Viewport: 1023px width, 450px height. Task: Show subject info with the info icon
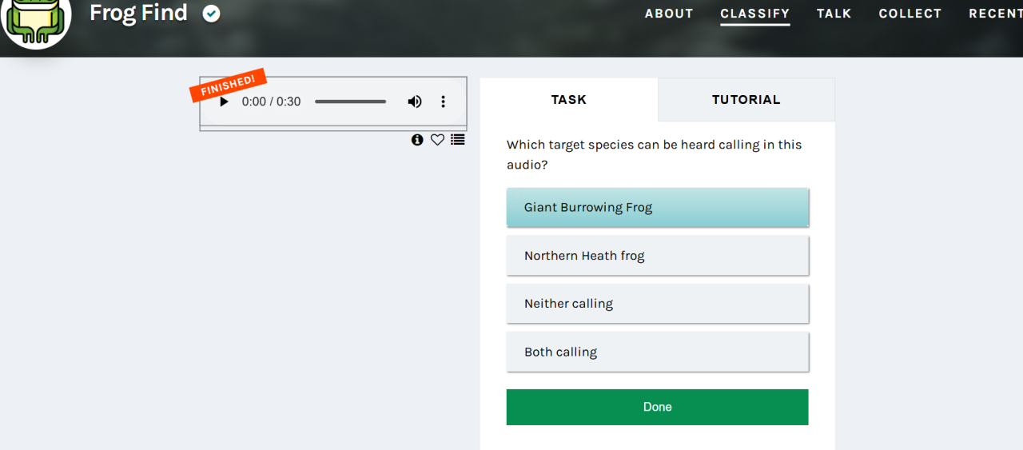(417, 140)
